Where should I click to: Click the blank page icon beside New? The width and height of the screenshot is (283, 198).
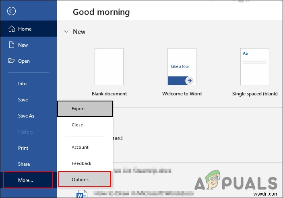(12, 45)
